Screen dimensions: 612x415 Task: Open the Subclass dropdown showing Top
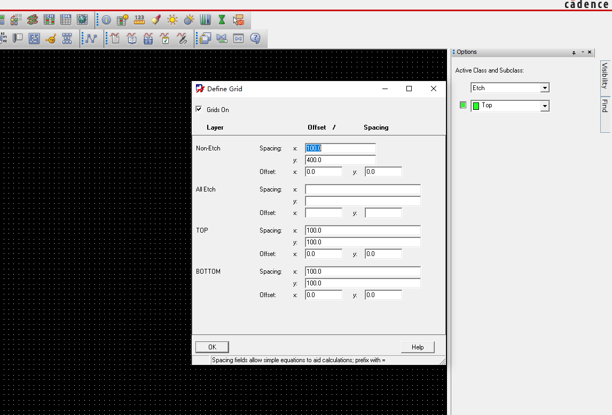[x=545, y=106]
